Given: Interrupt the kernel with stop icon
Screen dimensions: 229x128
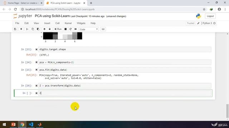Looking at the screenshot, I should [x=65, y=29].
